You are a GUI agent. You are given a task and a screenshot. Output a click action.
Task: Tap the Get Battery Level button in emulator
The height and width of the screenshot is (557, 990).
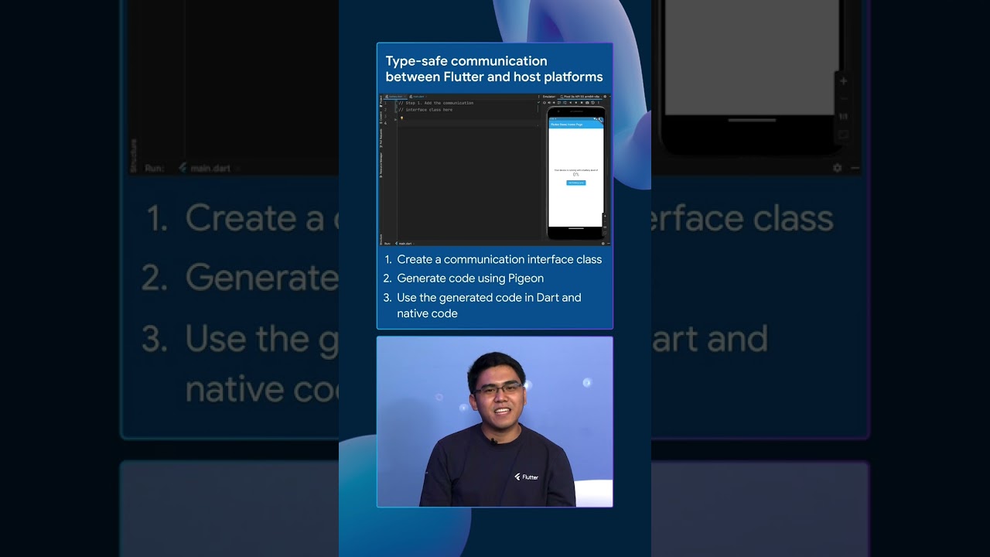click(576, 183)
